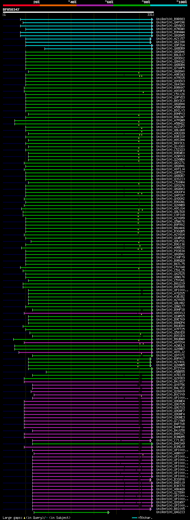Select hit label UniRef100_C0PIU9
Image resolution: width=190 pixels, height=520 pixels.
click(170, 215)
